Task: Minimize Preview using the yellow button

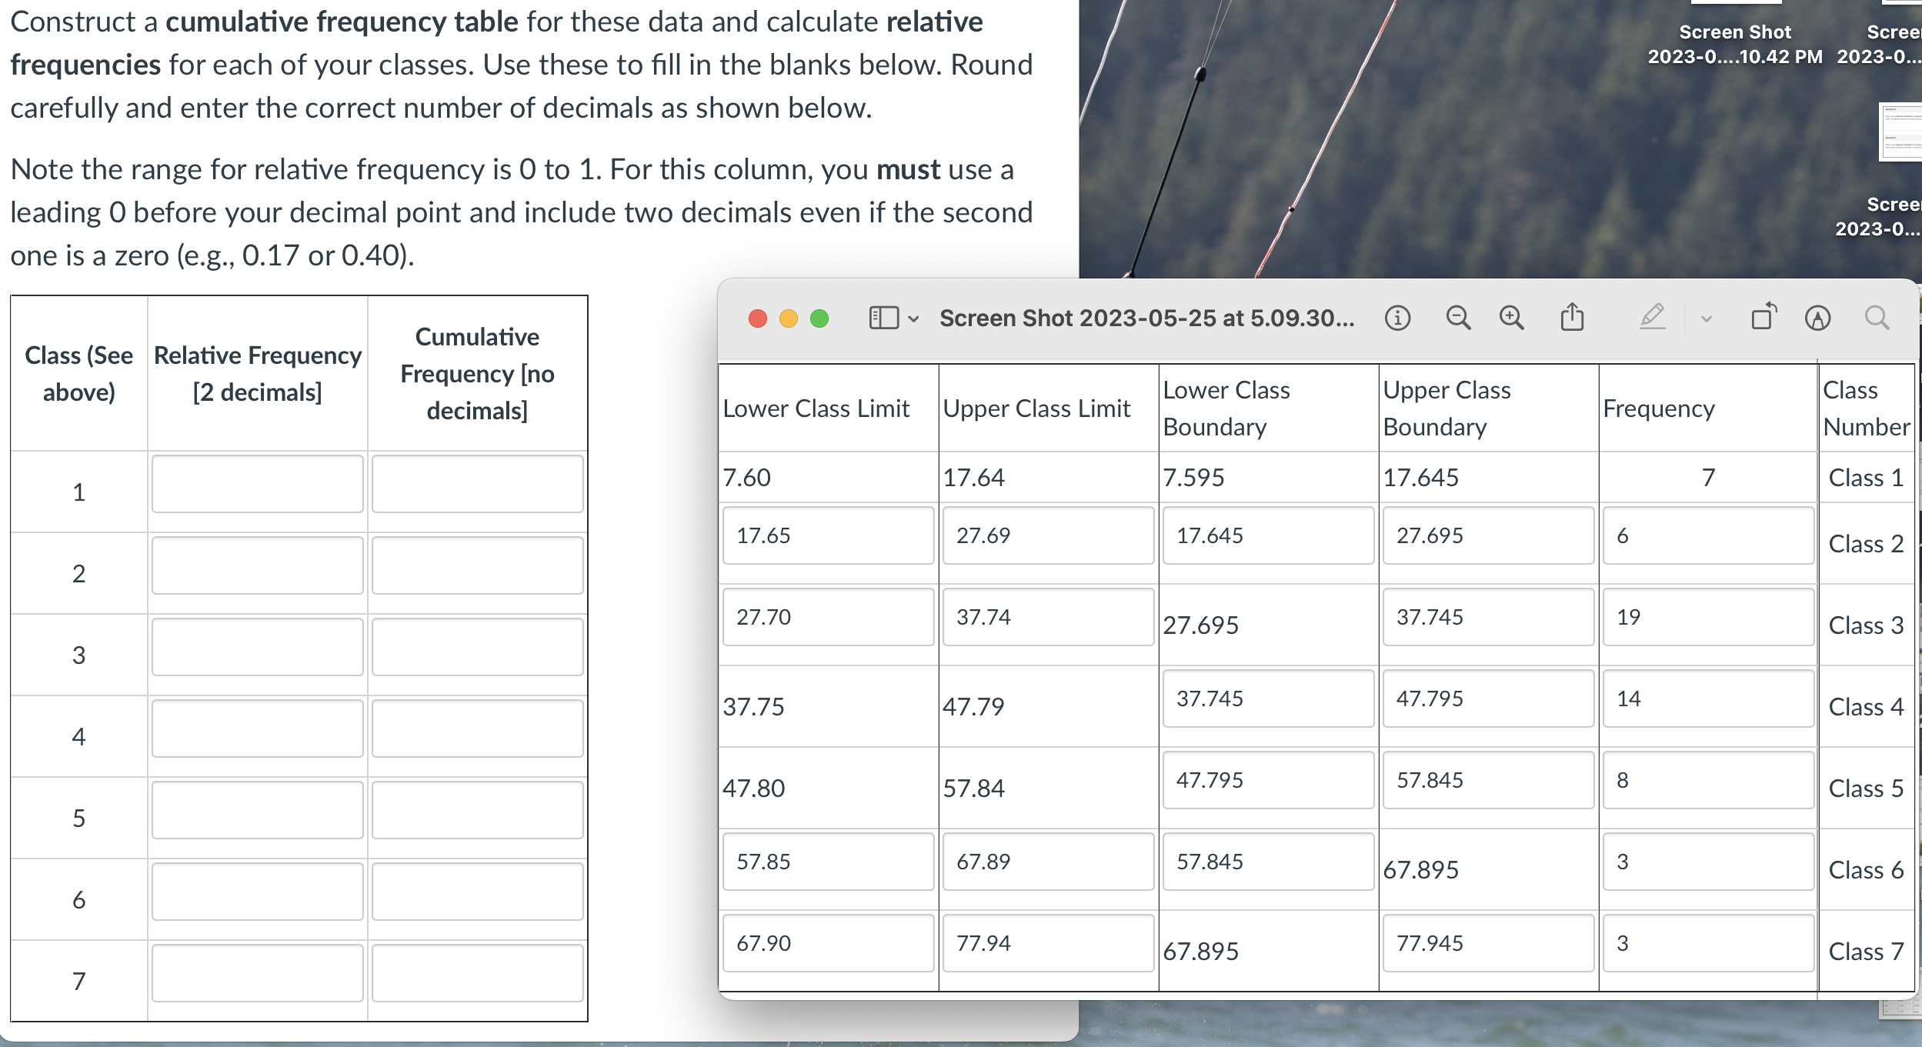Action: coord(789,318)
